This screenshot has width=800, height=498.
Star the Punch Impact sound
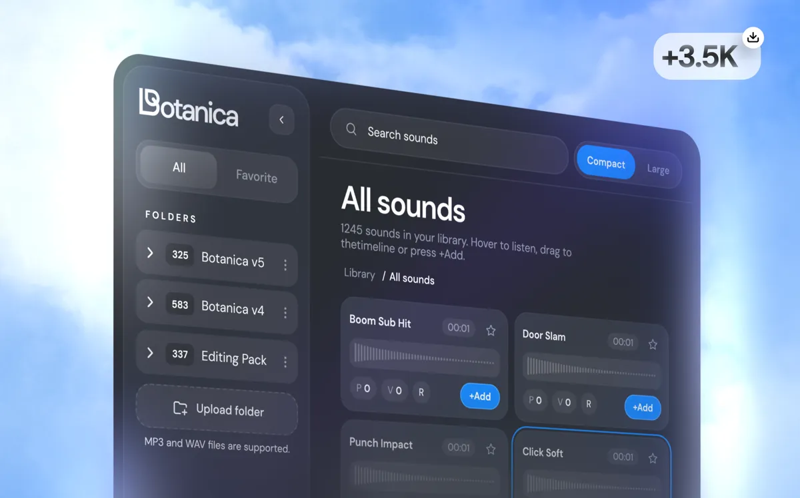[491, 449]
